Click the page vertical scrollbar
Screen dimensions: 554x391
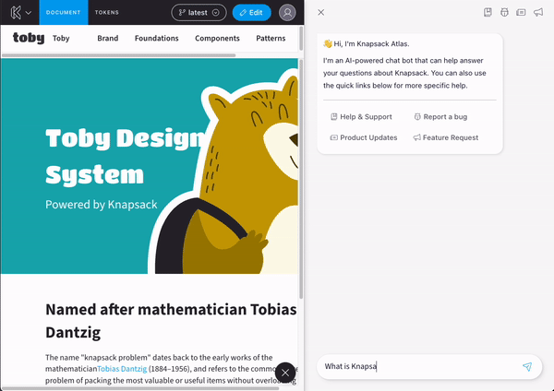(x=301, y=179)
